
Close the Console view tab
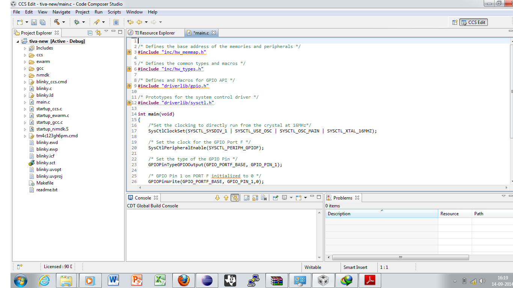tap(155, 198)
